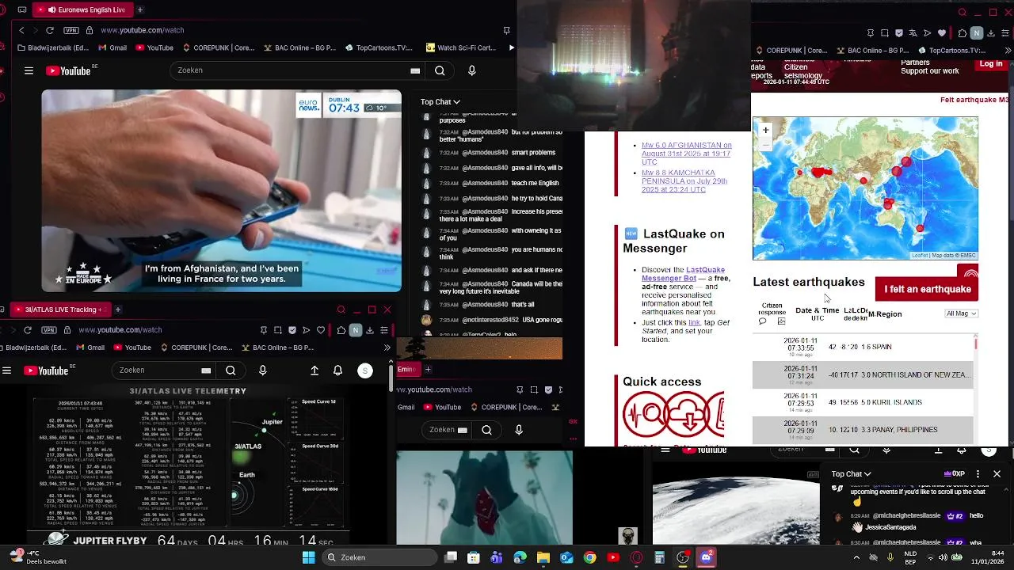Click the YouTube logo in Euronews window

pyautogui.click(x=68, y=70)
